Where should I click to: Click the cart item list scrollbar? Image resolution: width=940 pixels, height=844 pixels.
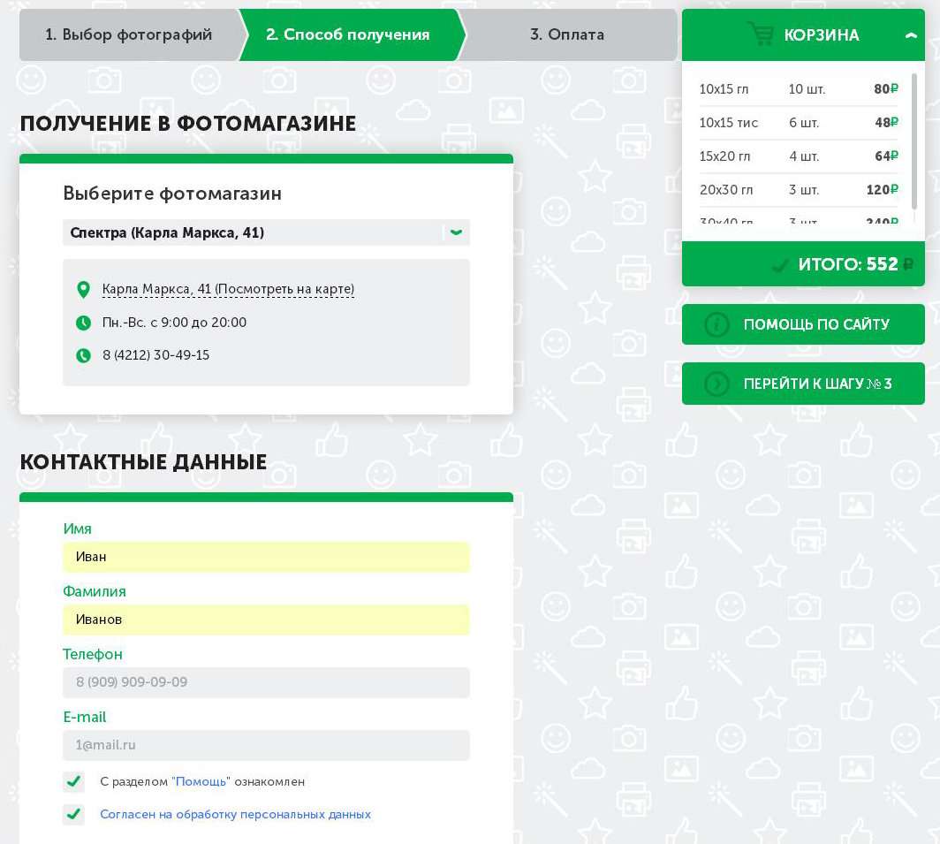[913, 141]
